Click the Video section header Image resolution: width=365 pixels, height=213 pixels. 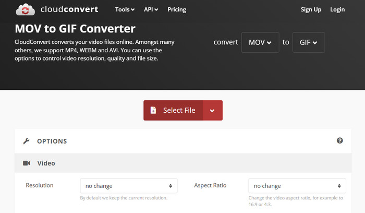[183, 163]
